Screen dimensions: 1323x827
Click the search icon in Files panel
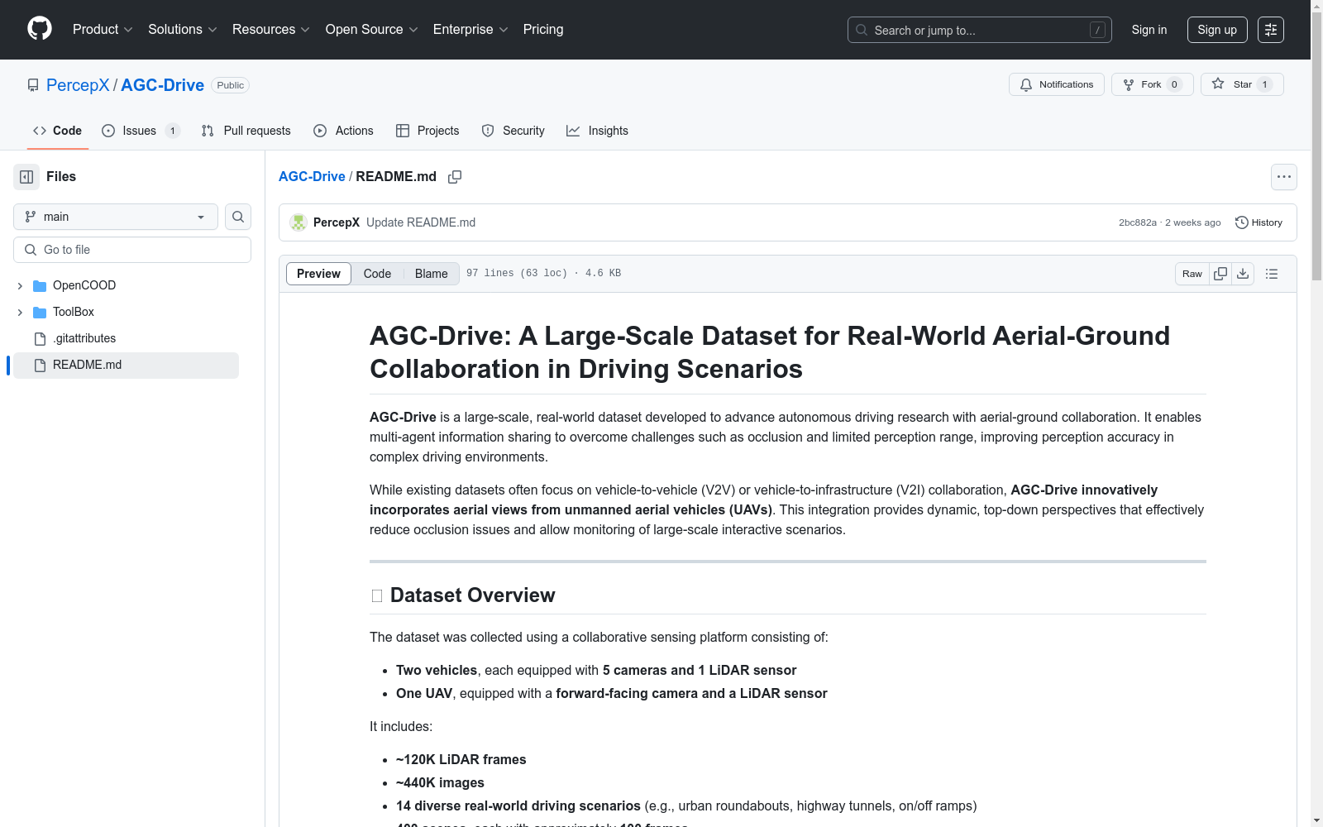click(x=237, y=217)
